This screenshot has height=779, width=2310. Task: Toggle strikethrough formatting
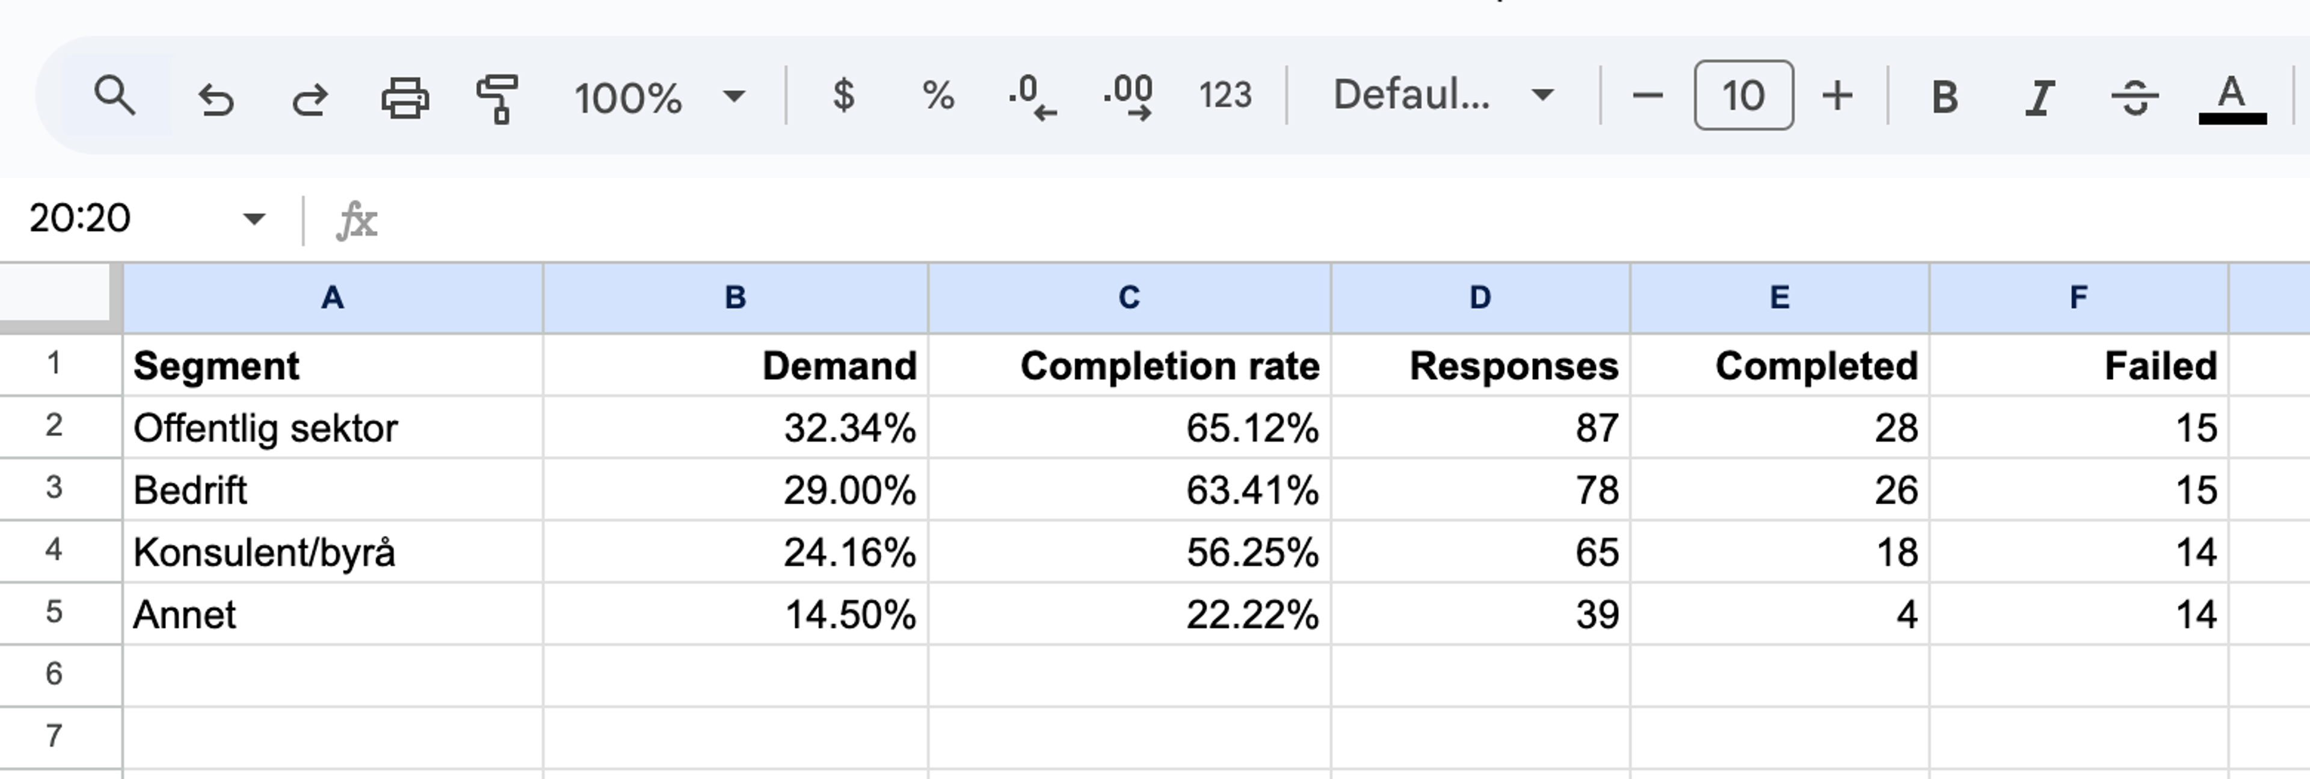[x=2135, y=97]
